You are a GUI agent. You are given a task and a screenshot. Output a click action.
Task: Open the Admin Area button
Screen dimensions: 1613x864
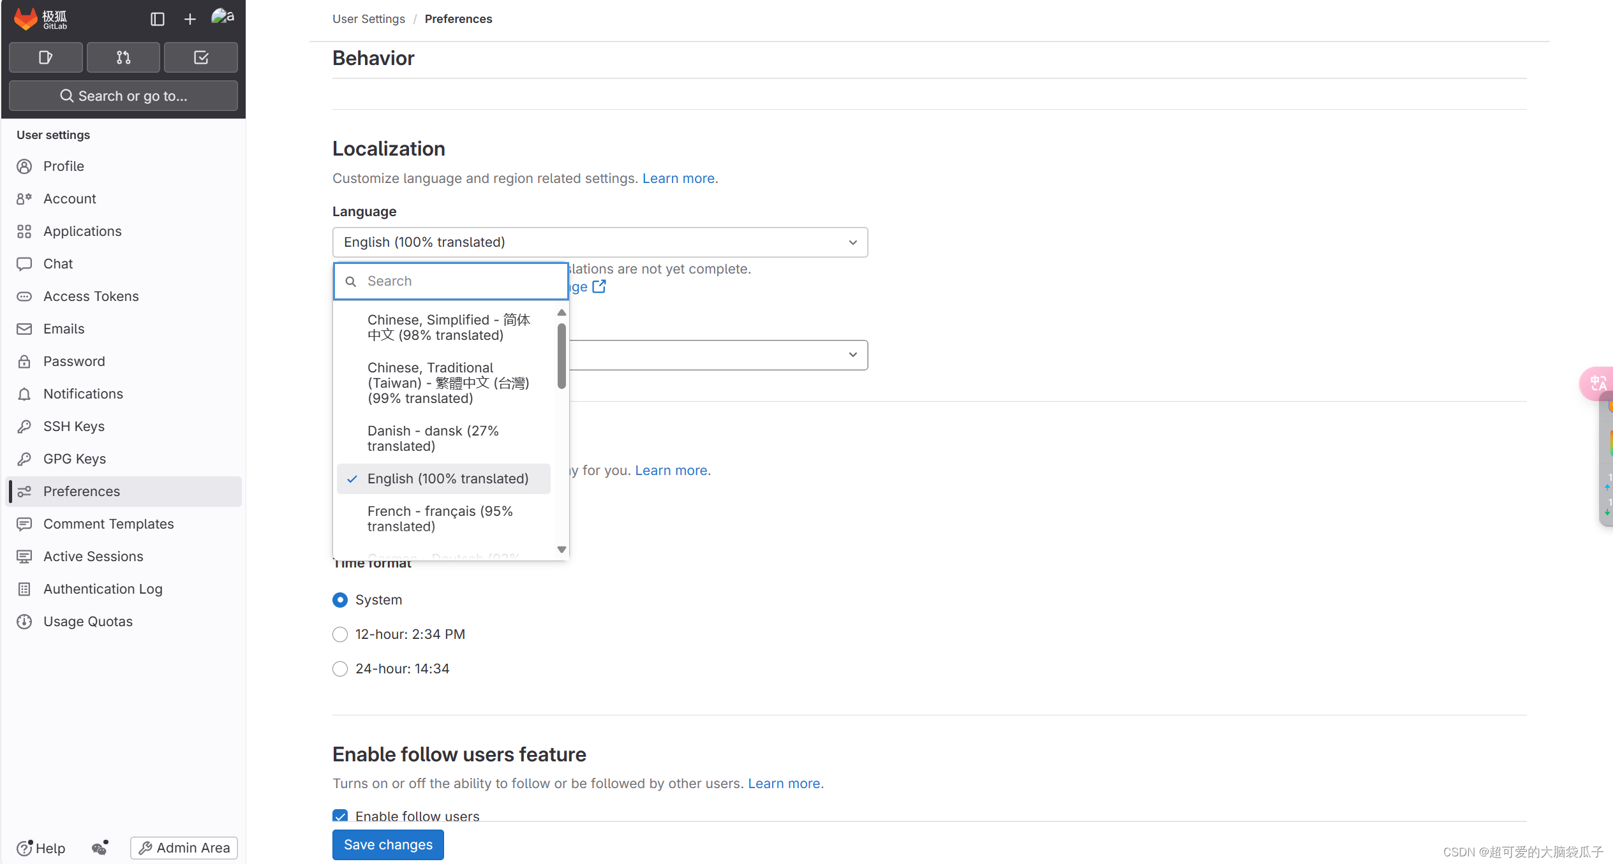click(x=184, y=847)
